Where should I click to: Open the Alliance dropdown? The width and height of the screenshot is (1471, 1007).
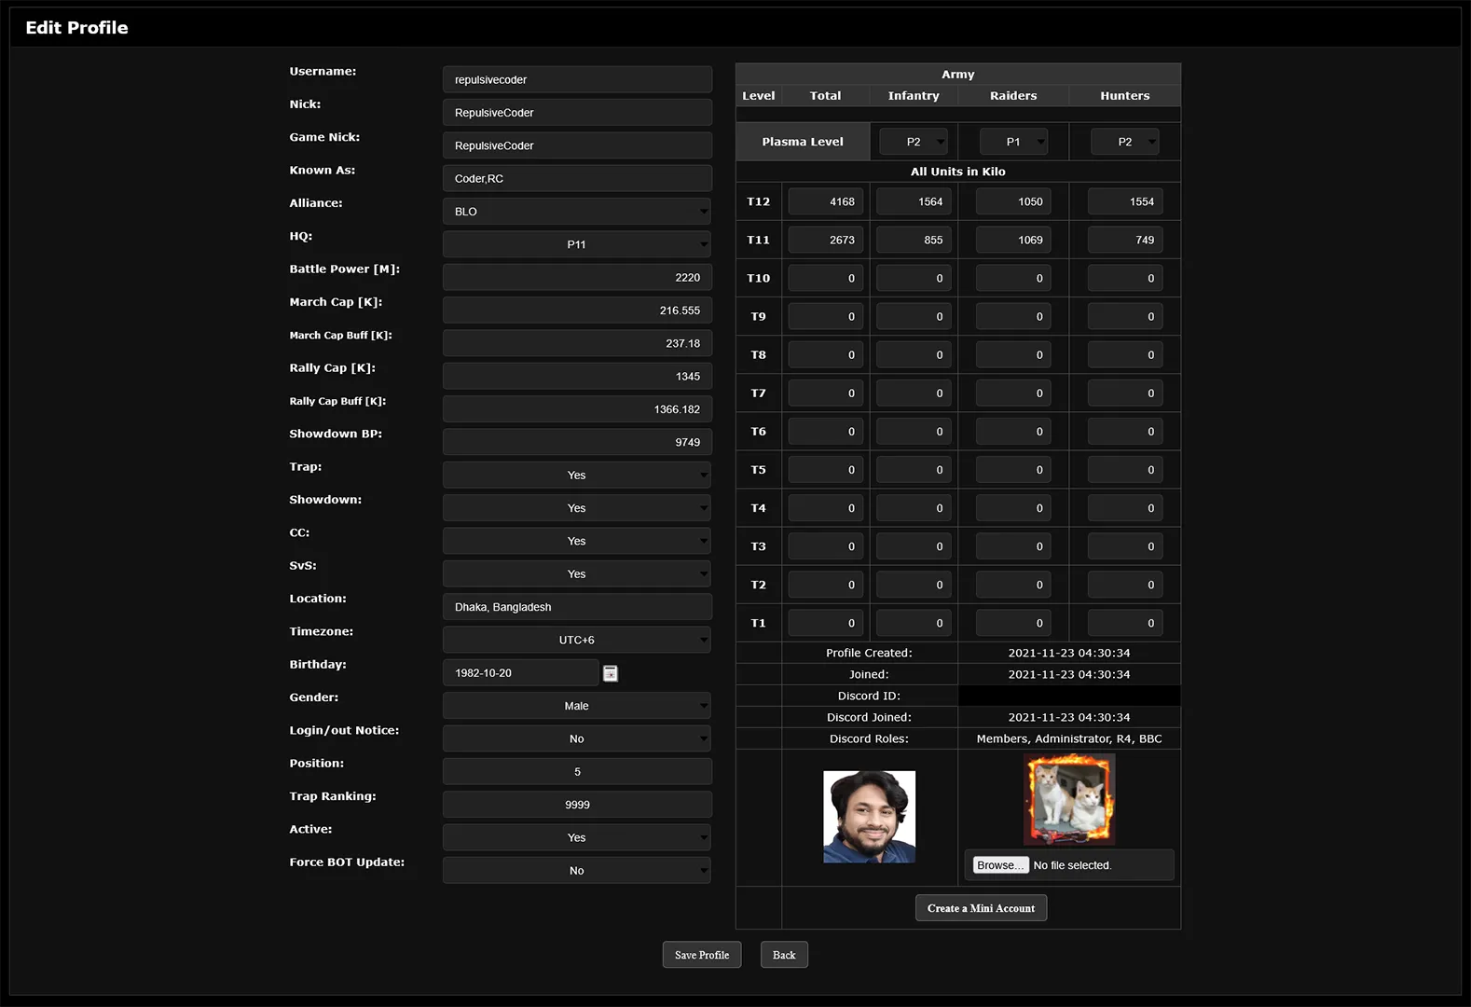click(577, 212)
